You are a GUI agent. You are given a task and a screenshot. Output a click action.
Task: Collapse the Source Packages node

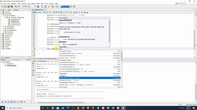pos(3,16)
